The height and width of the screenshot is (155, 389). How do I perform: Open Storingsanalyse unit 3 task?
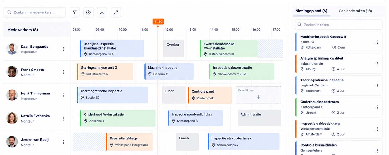tap(105, 71)
